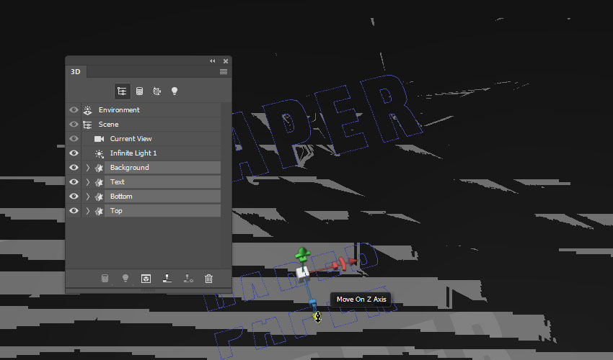Delete selected 3D object with trash icon
The image size is (613, 360).
pos(208,279)
